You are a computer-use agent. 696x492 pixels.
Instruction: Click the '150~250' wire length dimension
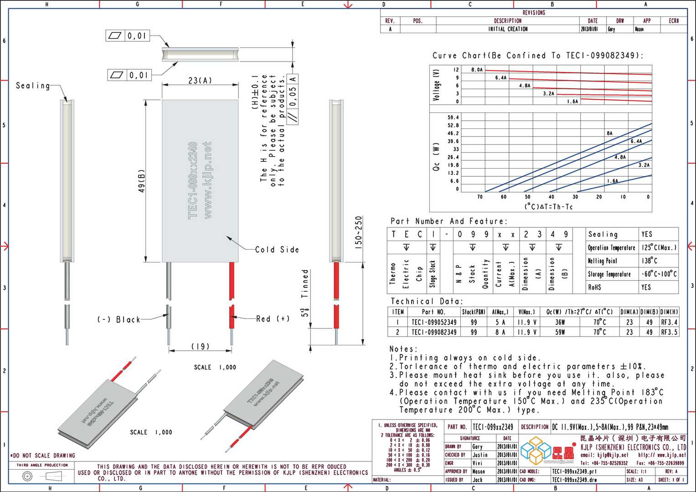point(359,232)
